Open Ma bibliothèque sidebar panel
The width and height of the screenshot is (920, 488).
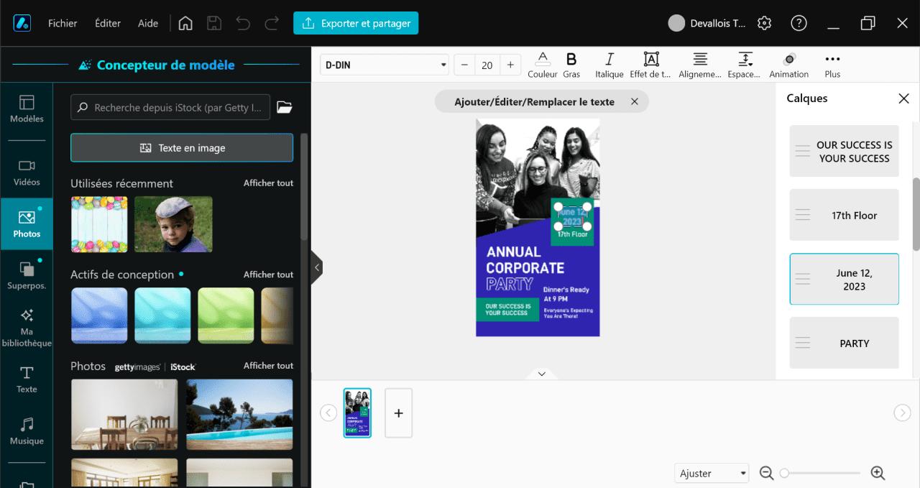(x=27, y=328)
